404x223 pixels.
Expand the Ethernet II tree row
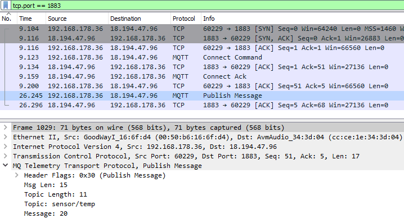click(x=6, y=137)
